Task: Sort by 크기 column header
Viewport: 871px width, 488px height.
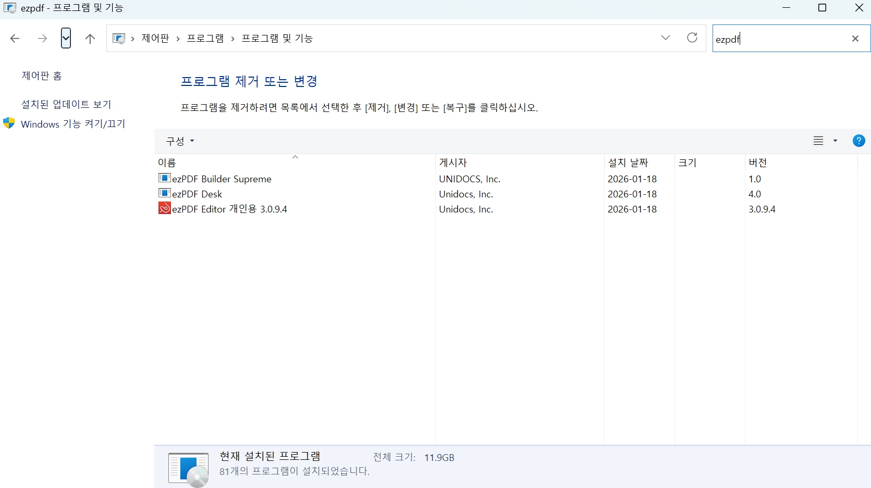Action: pyautogui.click(x=710, y=162)
